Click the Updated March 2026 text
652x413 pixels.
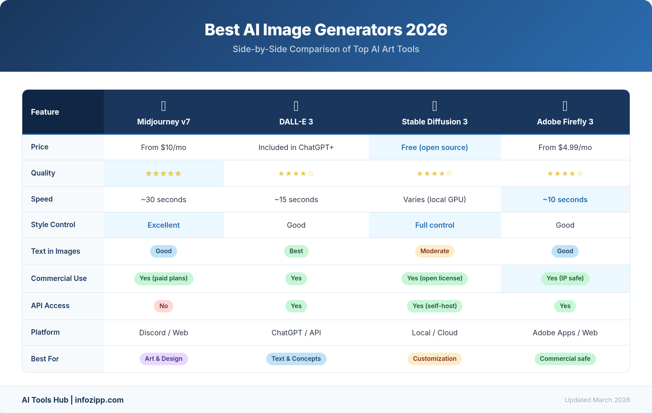tap(597, 400)
